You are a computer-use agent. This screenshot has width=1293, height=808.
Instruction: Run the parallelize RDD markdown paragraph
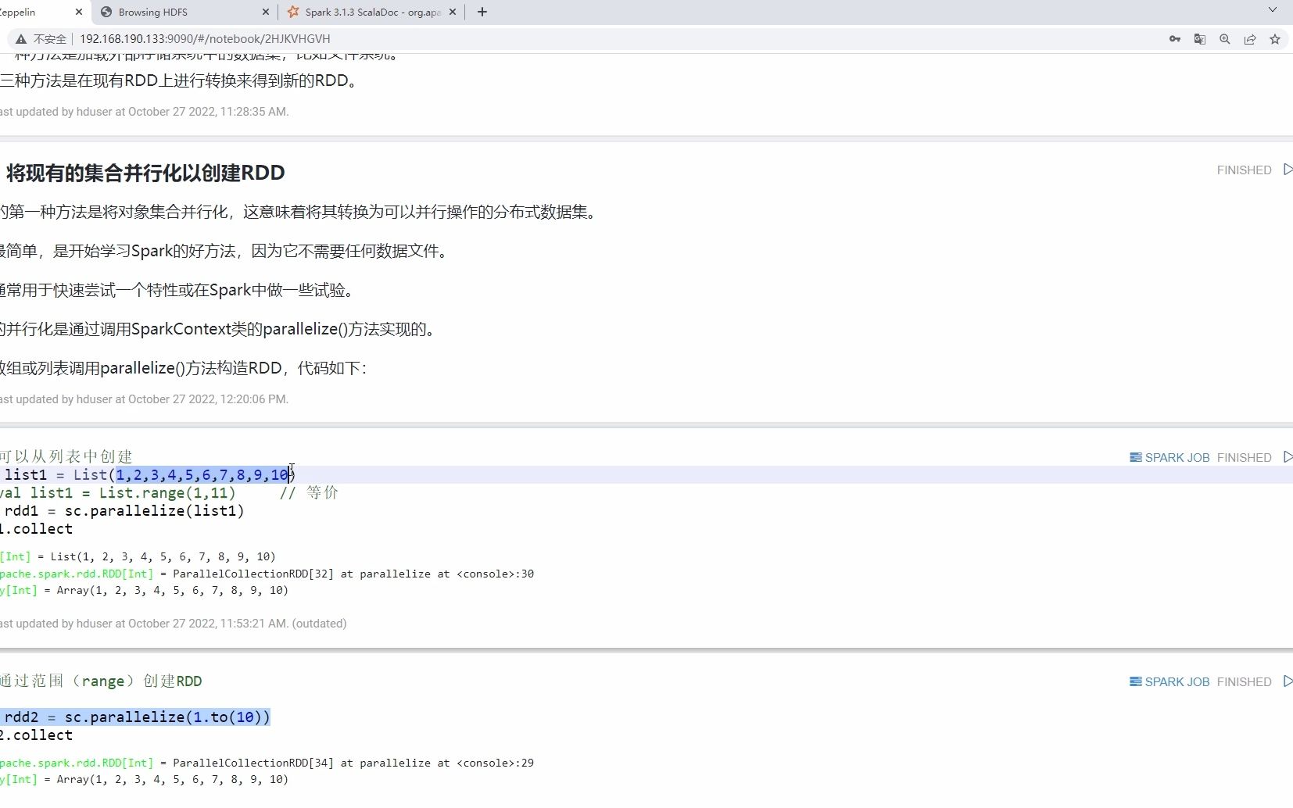(x=1288, y=170)
